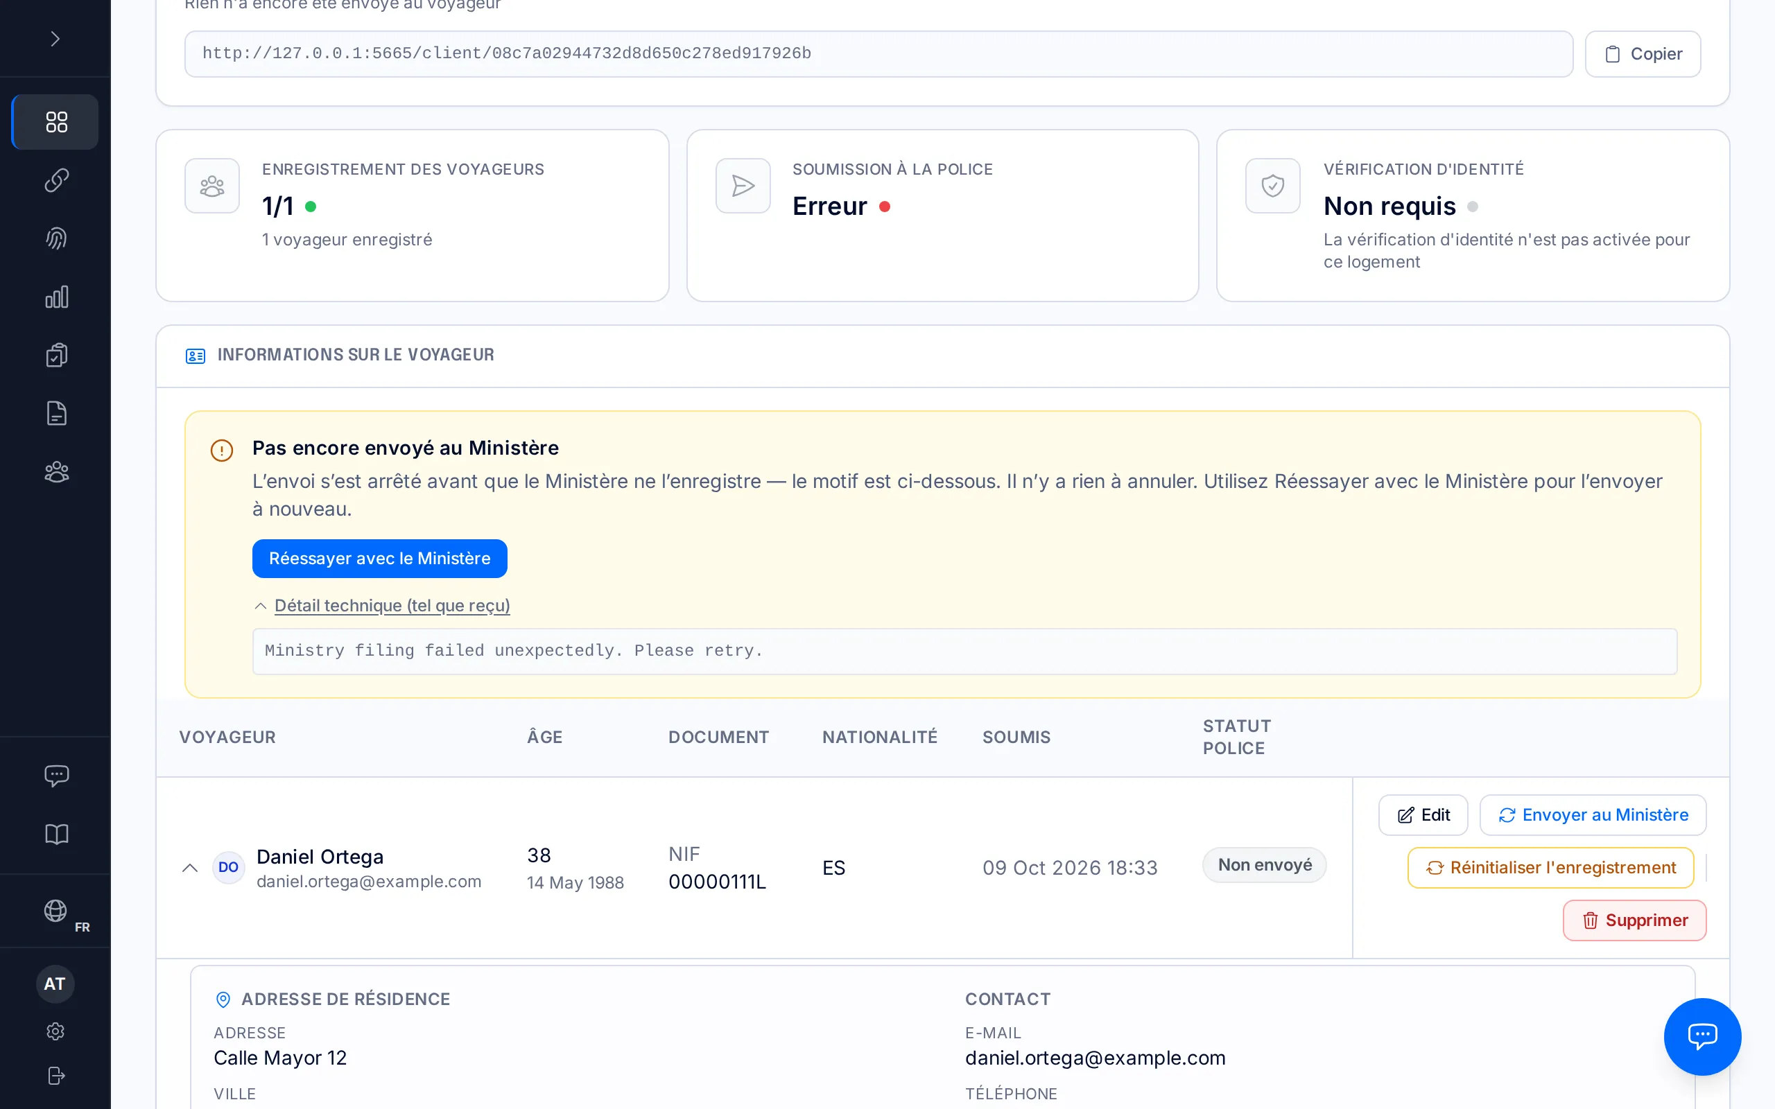The image size is (1775, 1109).
Task: Expand the sidebar with the chevron arrow
Action: (55, 39)
